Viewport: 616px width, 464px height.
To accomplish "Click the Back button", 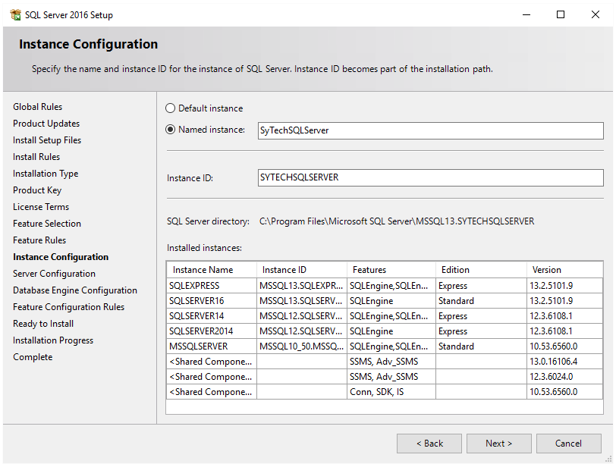I will tap(429, 444).
